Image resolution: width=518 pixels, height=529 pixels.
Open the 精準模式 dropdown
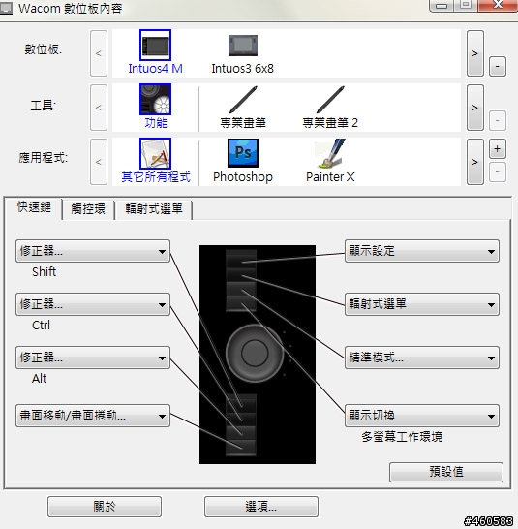coord(422,358)
